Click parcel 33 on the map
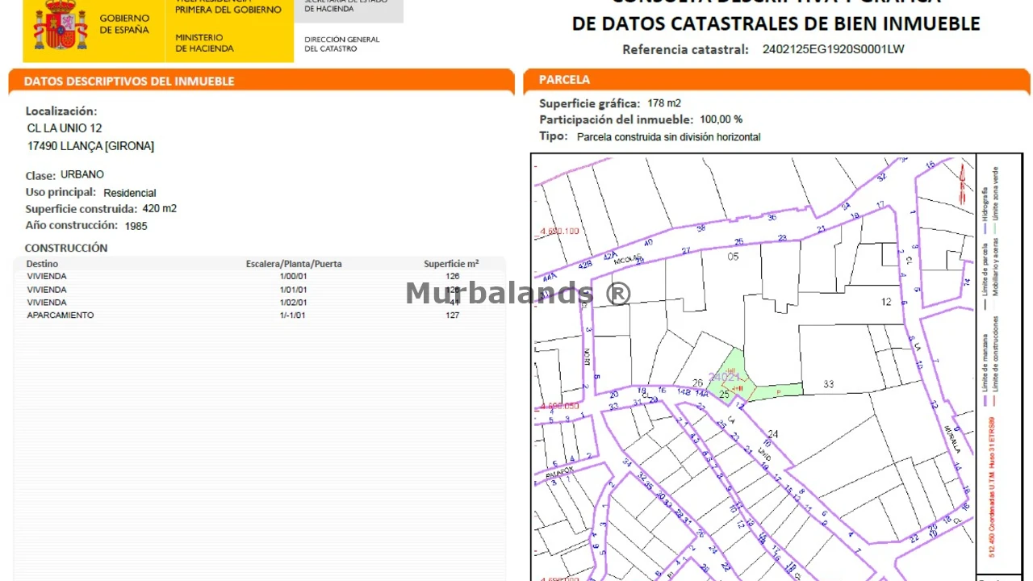 point(828,384)
